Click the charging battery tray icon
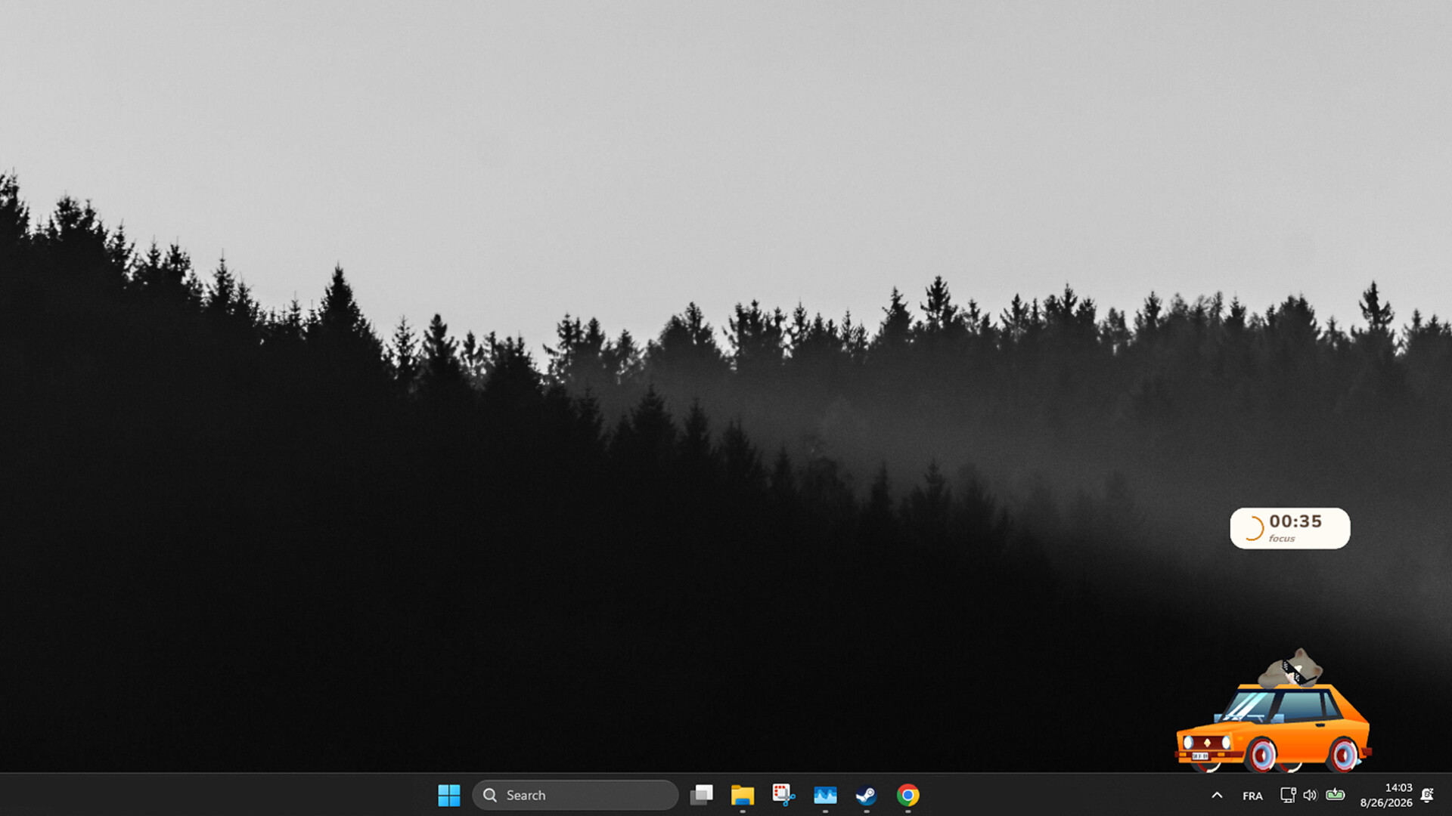The image size is (1452, 816). (x=1336, y=794)
